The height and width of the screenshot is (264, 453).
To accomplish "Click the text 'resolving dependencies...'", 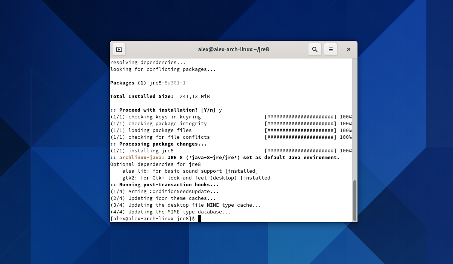I will (x=148, y=62).
